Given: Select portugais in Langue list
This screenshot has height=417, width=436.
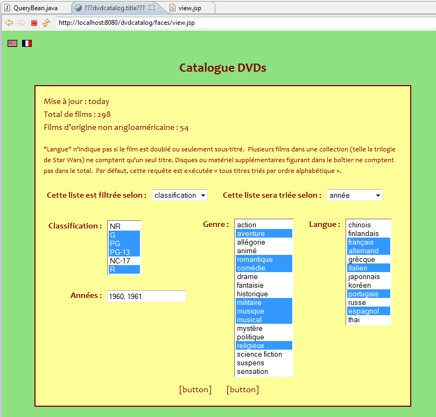Looking at the screenshot, I should [x=369, y=294].
